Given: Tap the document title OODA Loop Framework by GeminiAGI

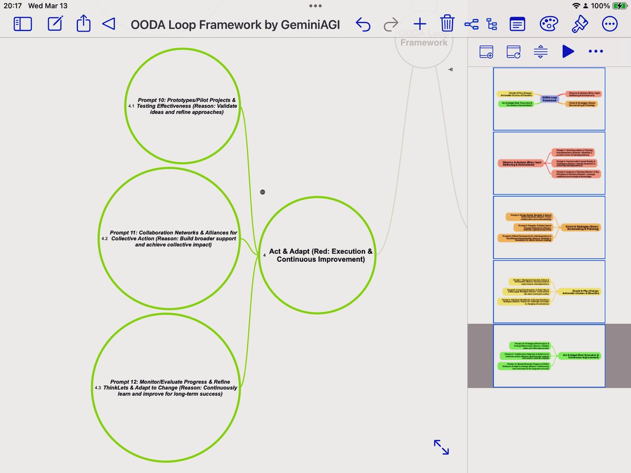Looking at the screenshot, I should (235, 24).
